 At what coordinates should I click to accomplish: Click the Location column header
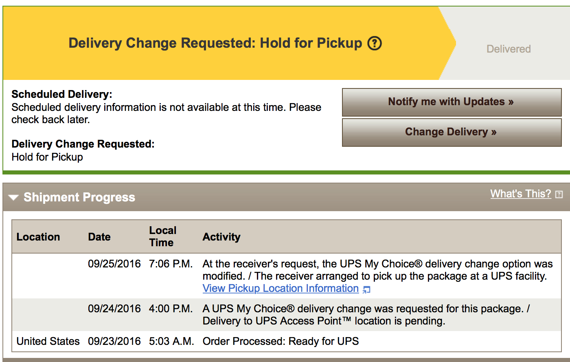38,237
